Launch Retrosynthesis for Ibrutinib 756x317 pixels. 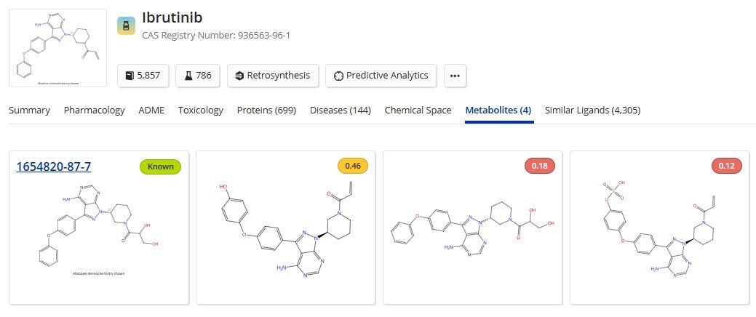(x=273, y=76)
